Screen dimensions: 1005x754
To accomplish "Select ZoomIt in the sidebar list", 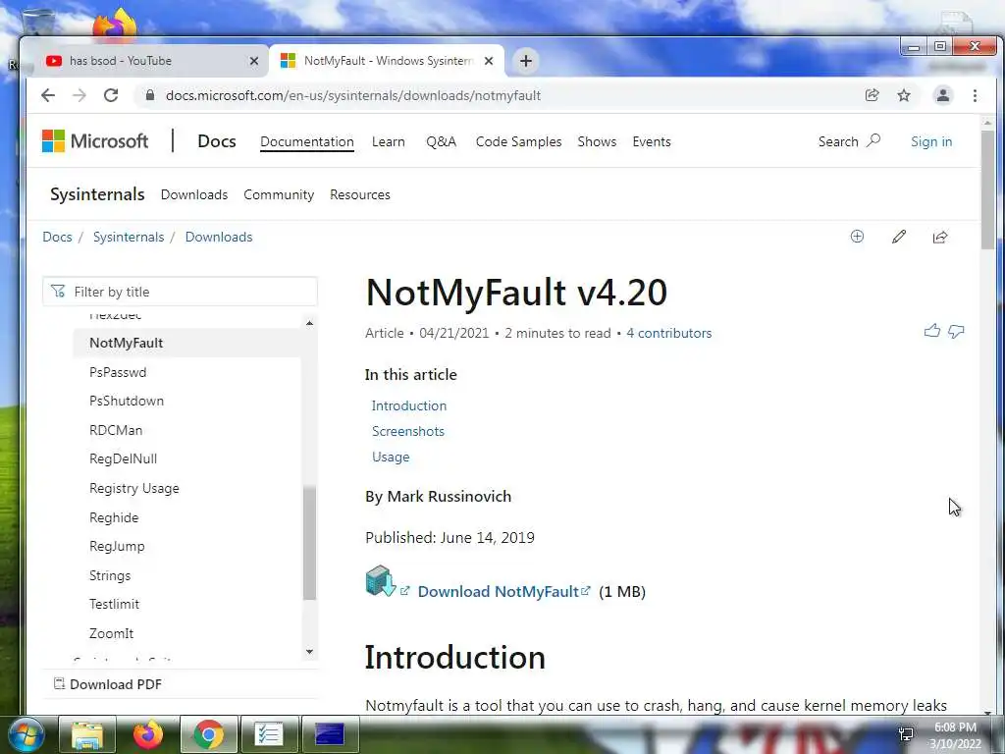I will (x=112, y=633).
